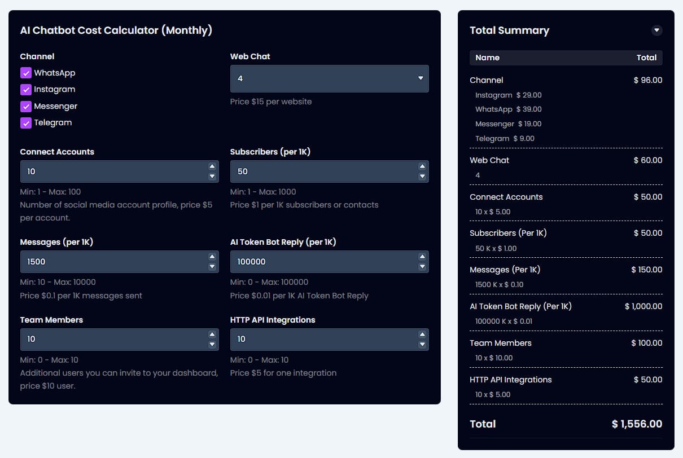
Task: Click Telegram $ 9.00 summary line
Action: [505, 139]
